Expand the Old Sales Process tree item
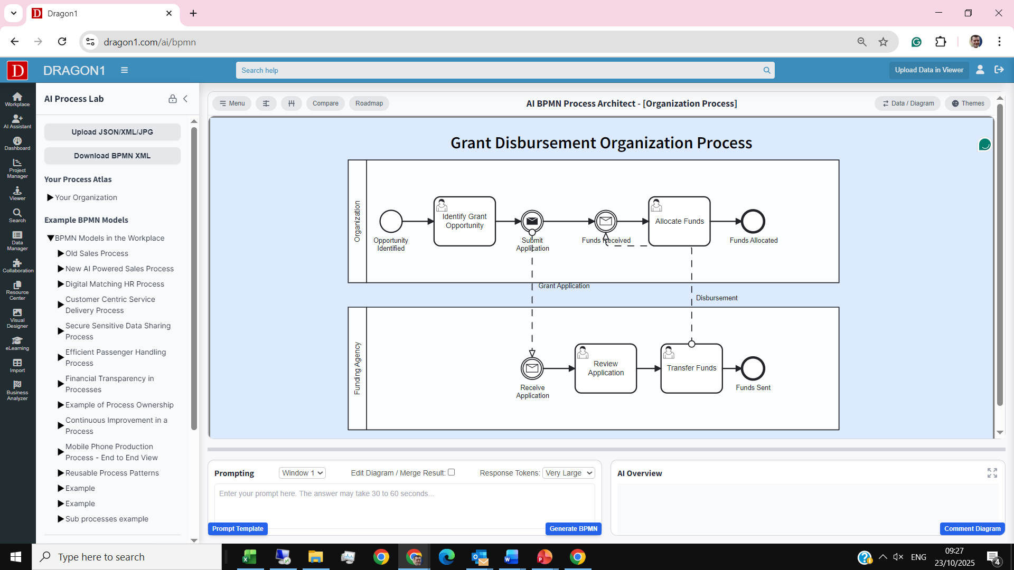Screen dimensions: 1014x570 (61, 253)
